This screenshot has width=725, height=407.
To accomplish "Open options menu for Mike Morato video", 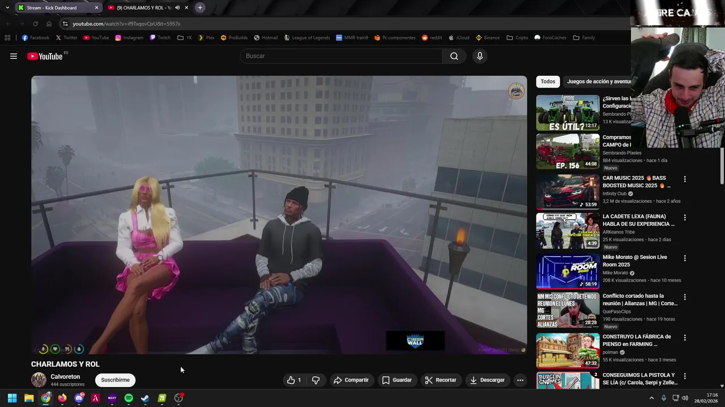I will pyautogui.click(x=685, y=258).
